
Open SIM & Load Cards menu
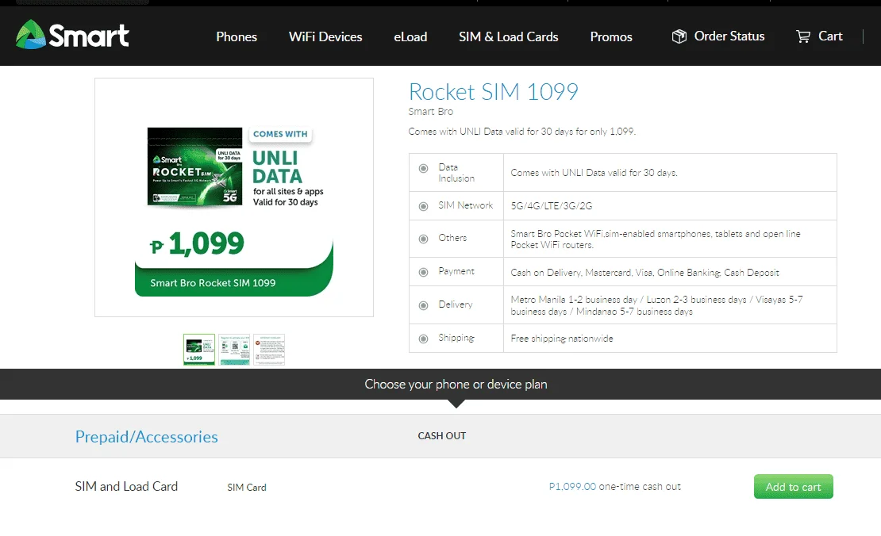pos(509,37)
